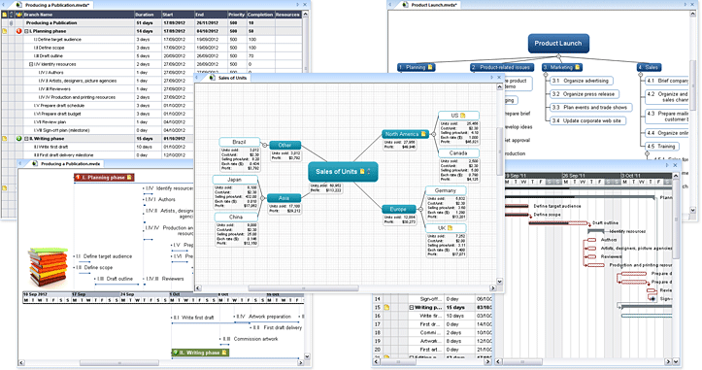Viewport: 702px width, 370px height.
Task: Click note icon on 1. Planning branch
Action: [430, 67]
